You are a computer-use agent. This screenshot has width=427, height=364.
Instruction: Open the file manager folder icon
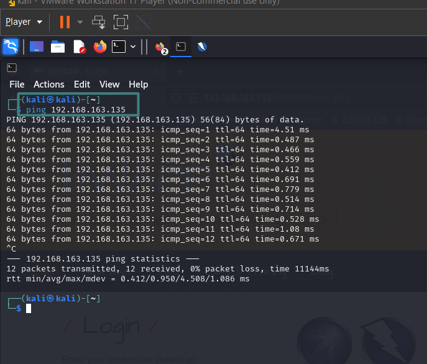(58, 47)
